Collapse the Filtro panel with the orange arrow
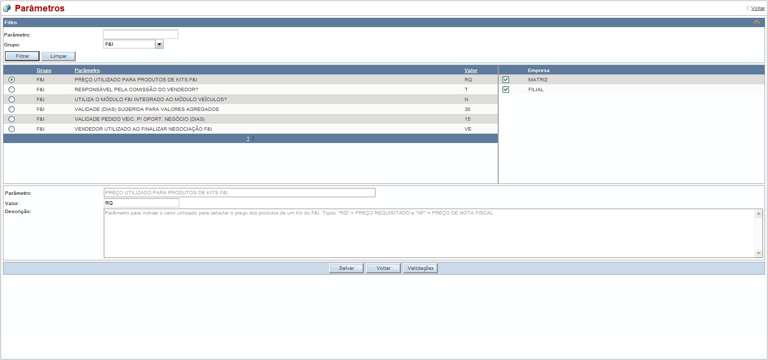This screenshot has width=768, height=360. tap(756, 22)
